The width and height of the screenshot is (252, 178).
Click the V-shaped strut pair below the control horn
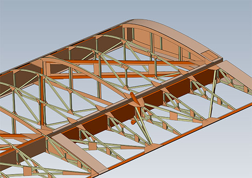(x=143, y=125)
